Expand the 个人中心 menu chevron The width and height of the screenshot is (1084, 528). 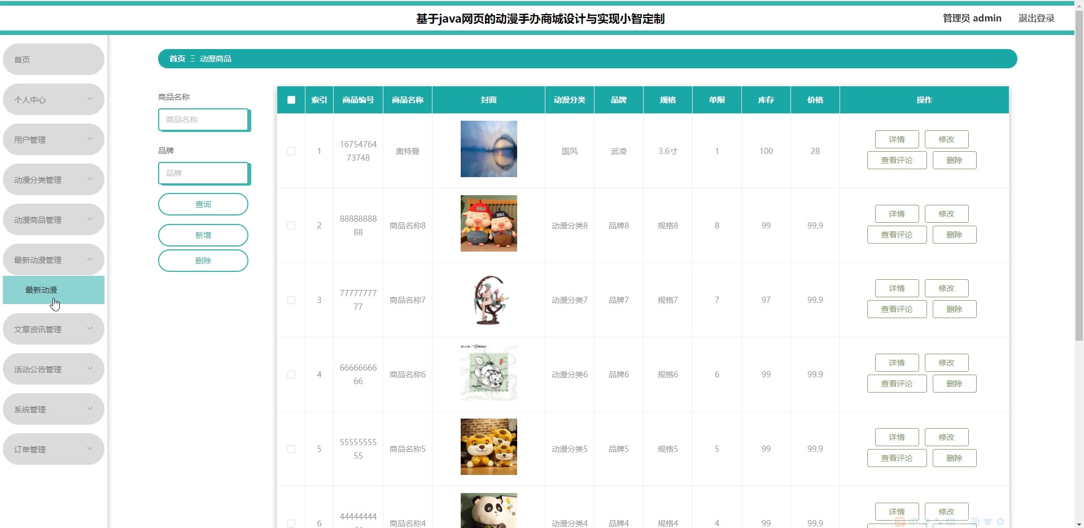(90, 99)
